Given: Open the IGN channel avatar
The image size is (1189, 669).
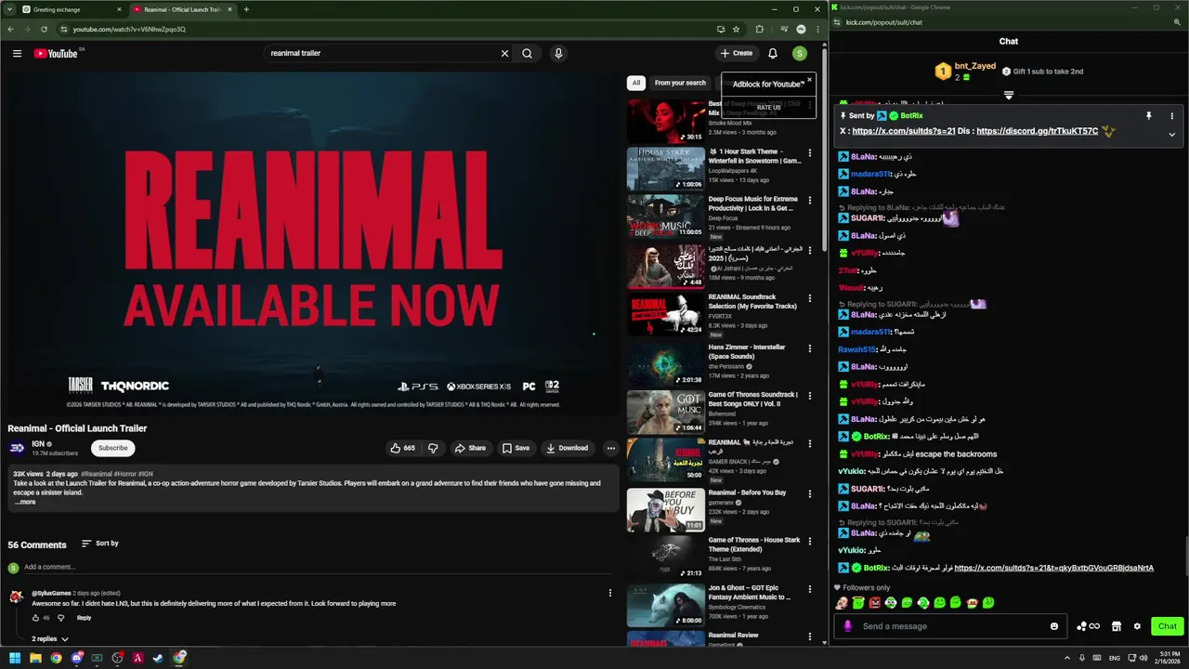Looking at the screenshot, I should (x=17, y=448).
